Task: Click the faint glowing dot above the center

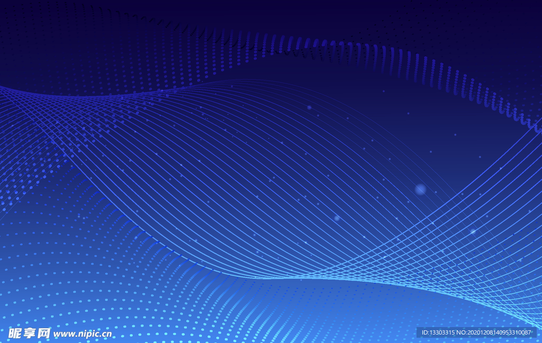Action: 309,107
